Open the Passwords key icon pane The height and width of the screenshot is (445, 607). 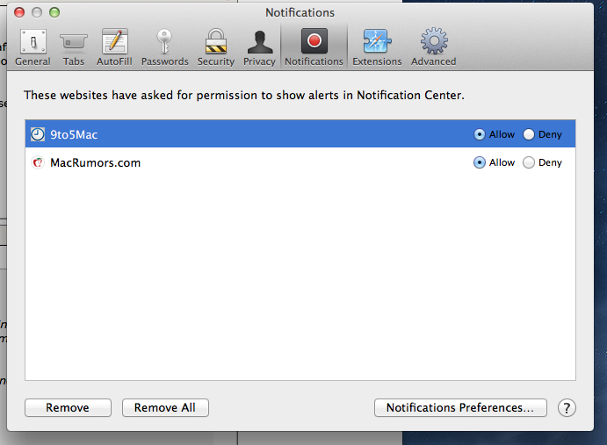point(164,47)
